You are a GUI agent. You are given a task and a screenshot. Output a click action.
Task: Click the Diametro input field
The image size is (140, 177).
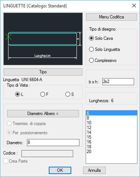pyautogui.click(x=53, y=142)
